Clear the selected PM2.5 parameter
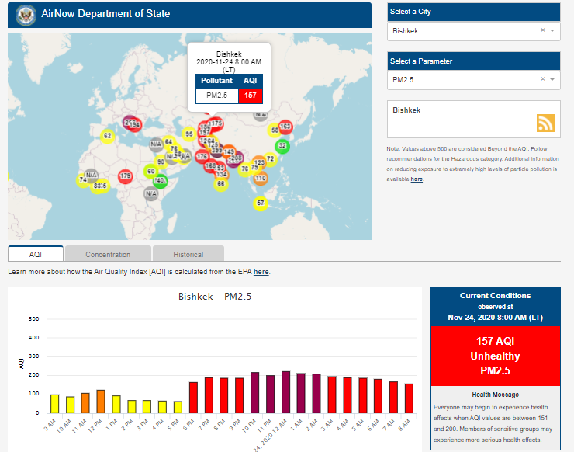Screen dimensions: 574x452 (543, 79)
